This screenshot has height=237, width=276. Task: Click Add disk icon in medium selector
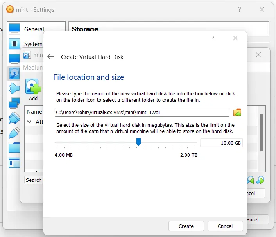[x=33, y=87]
